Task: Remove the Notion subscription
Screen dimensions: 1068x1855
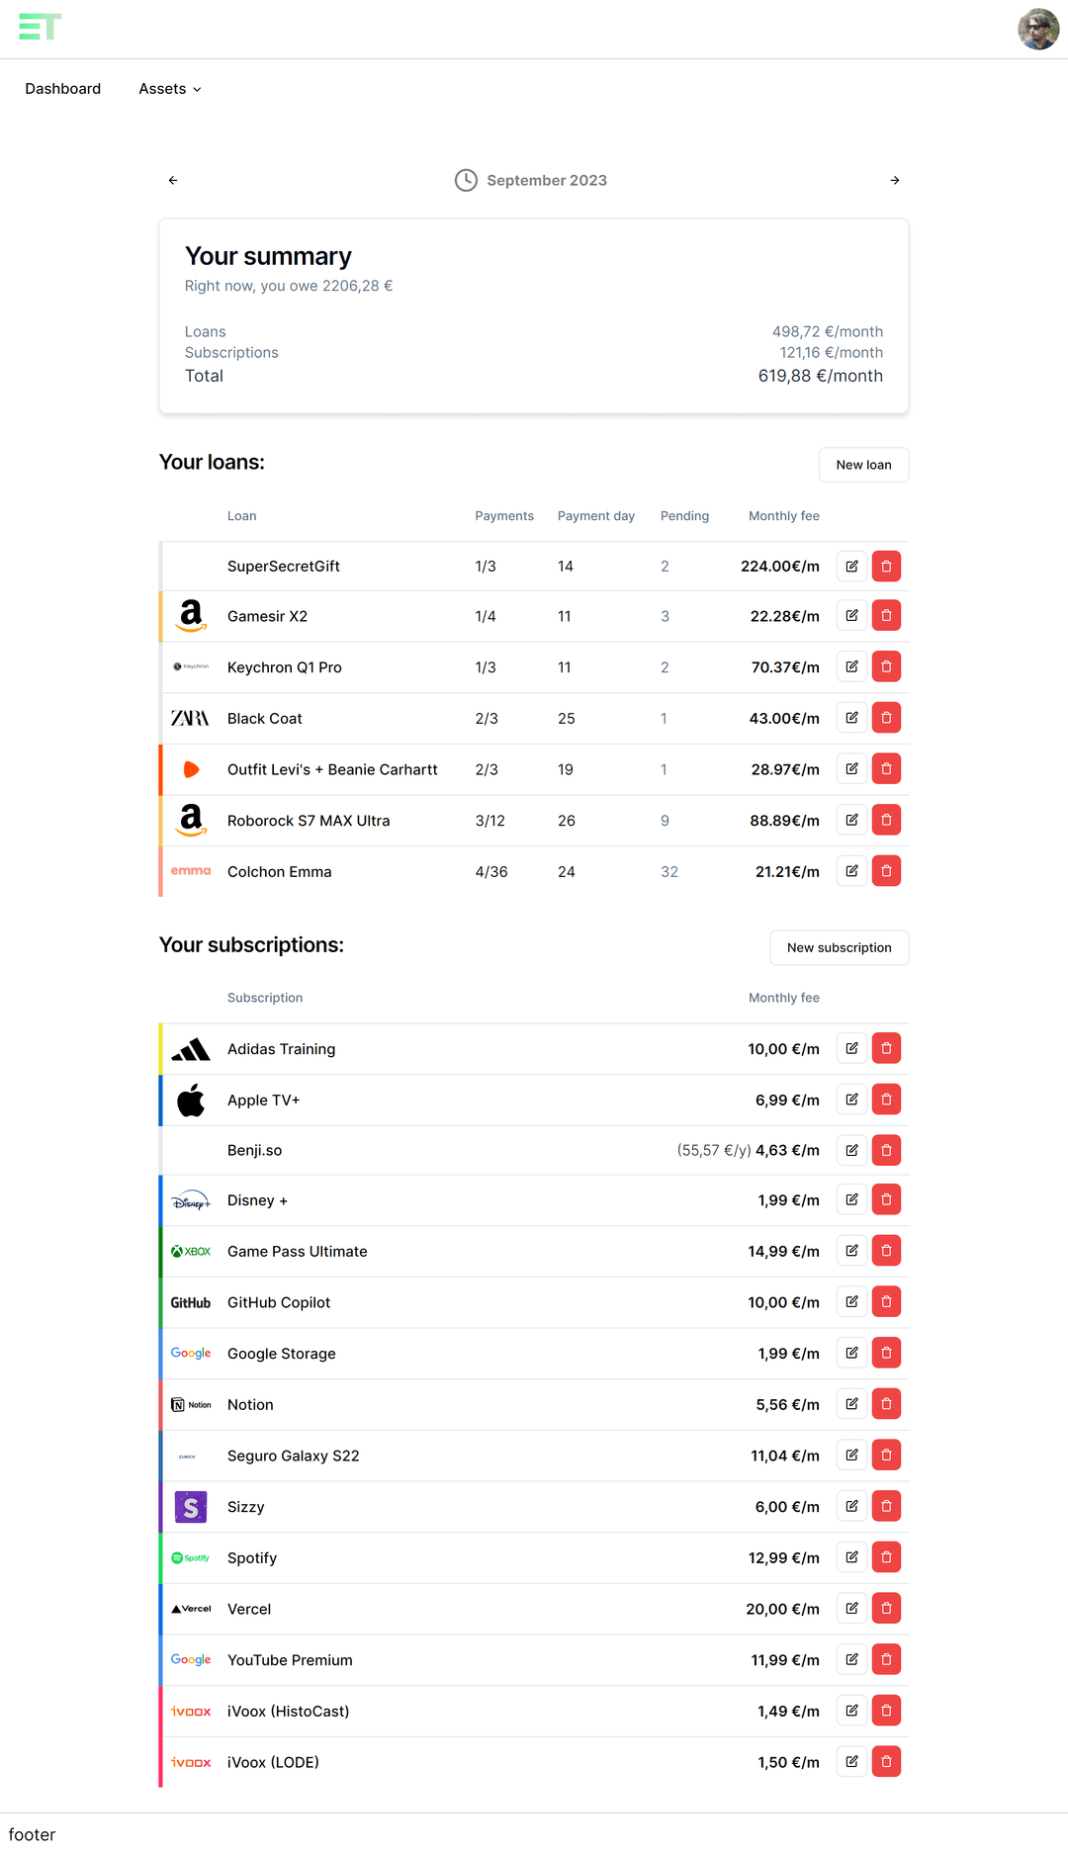Action: point(886,1404)
